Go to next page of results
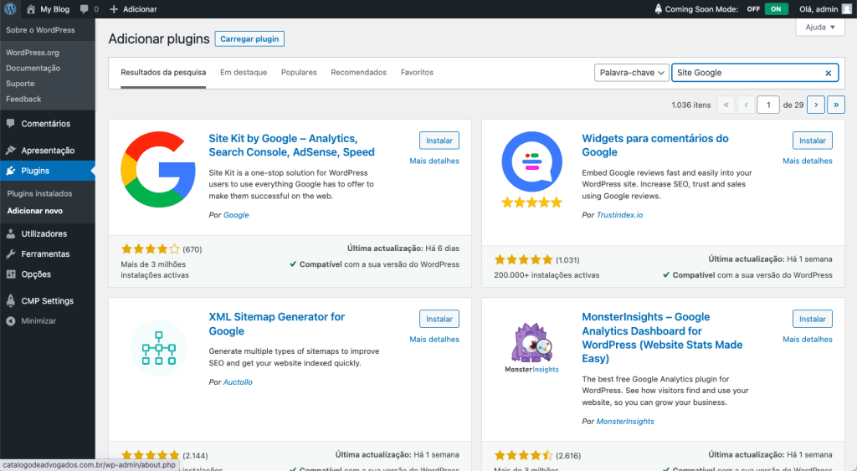Image resolution: width=857 pixels, height=471 pixels. point(816,105)
